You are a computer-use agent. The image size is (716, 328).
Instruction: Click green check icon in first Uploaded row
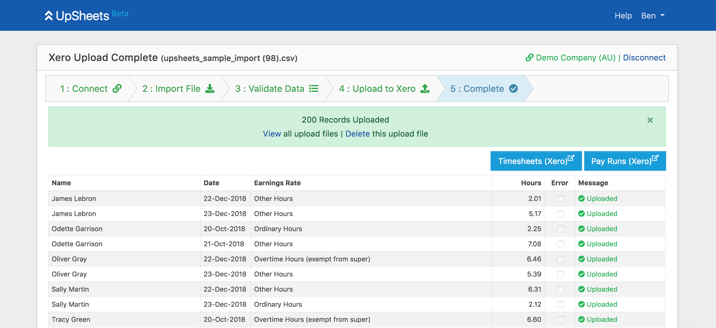pyautogui.click(x=581, y=198)
